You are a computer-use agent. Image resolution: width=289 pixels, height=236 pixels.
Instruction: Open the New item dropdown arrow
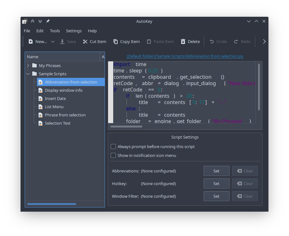tap(52, 41)
